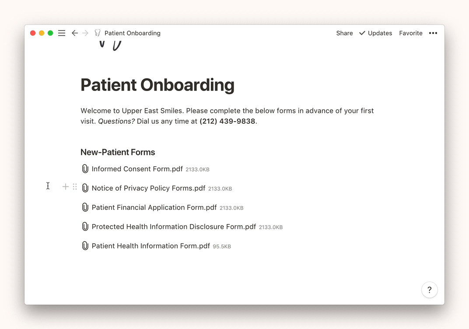Open the sidebar with the hamburger icon
This screenshot has width=469, height=329.
coord(61,33)
